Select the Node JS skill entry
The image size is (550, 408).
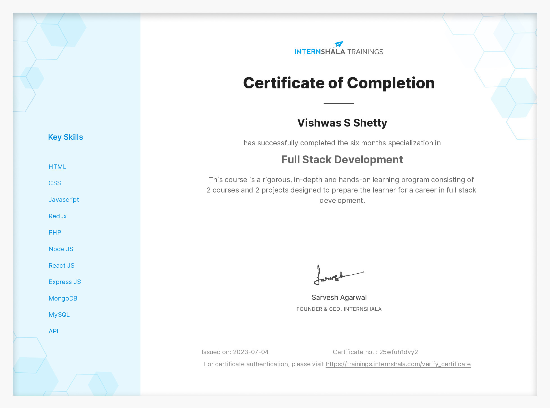61,249
